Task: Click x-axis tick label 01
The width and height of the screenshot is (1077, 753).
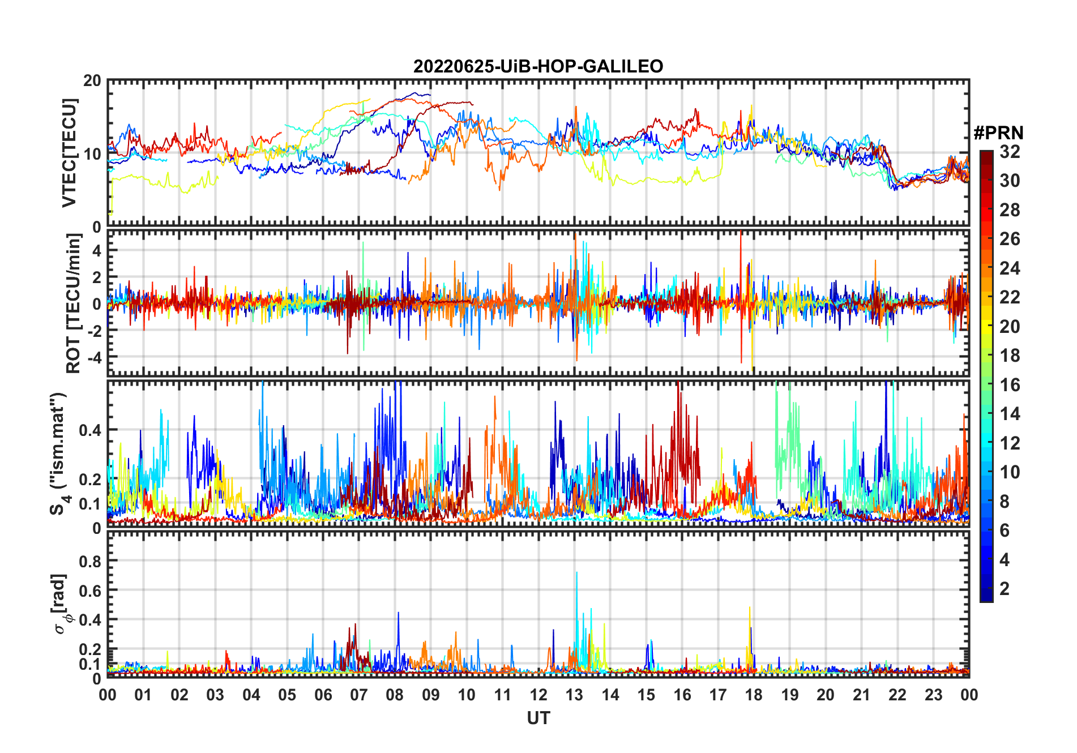Action: [143, 695]
